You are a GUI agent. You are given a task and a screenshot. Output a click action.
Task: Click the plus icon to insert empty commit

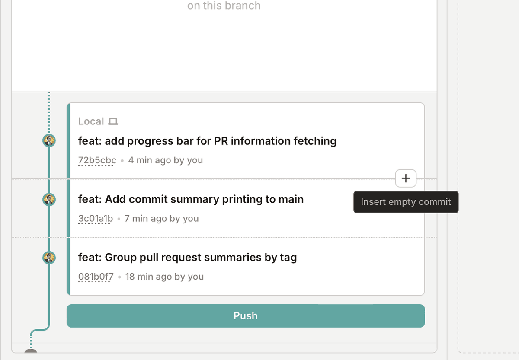(405, 178)
